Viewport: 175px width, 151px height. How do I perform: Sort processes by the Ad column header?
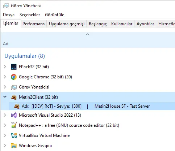point(6,44)
